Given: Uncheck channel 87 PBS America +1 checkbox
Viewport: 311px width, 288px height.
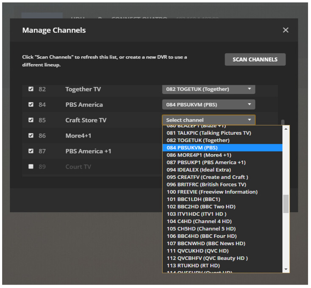Looking at the screenshot, I should pos(31,151).
